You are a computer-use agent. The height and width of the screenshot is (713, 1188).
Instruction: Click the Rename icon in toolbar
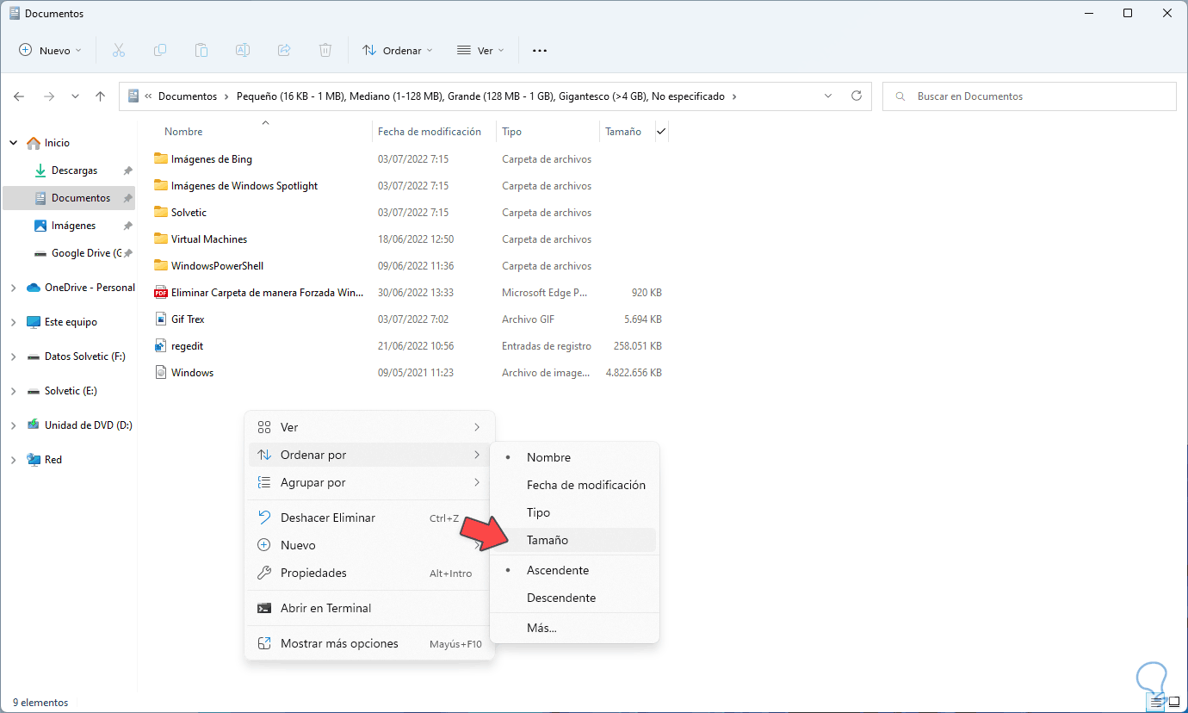pos(243,50)
